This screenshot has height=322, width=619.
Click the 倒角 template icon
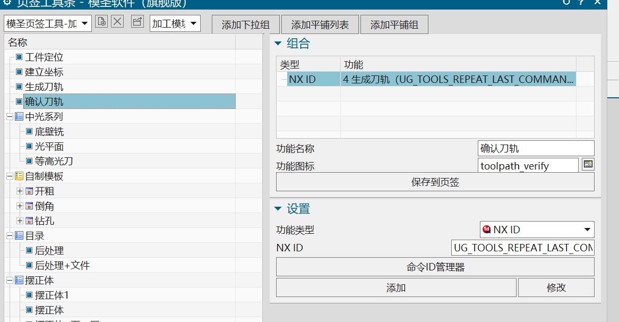point(29,206)
